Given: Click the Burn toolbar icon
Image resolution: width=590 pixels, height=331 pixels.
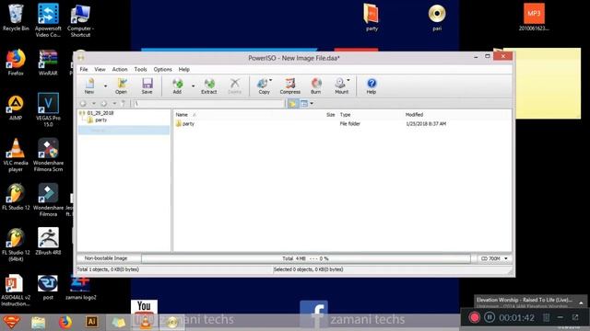Looking at the screenshot, I should 315,86.
